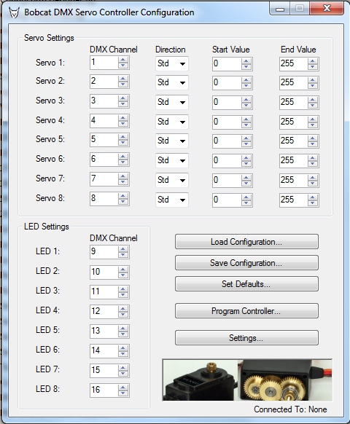Click the 'LED Settings' group title
The height and width of the screenshot is (424, 350).
pyautogui.click(x=47, y=227)
